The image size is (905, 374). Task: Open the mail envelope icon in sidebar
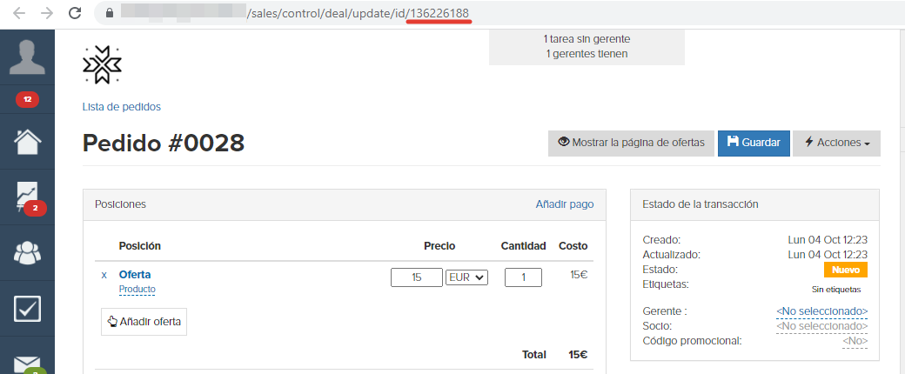click(x=27, y=364)
